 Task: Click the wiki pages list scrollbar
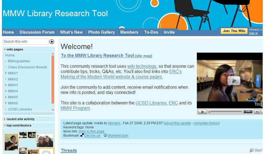click(x=53, y=79)
